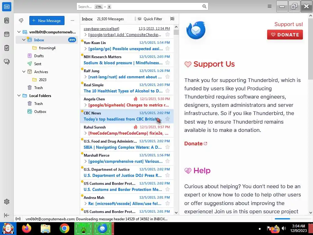Star the NIH Research Matters message
Image resolution: width=313 pixels, height=235 pixels.
(x=168, y=63)
